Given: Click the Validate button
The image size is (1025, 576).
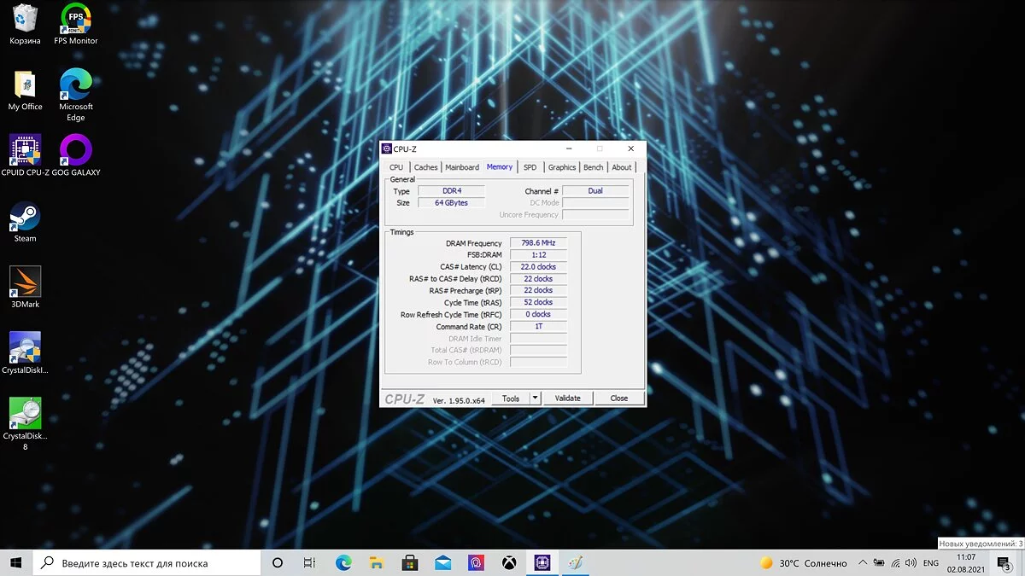Looking at the screenshot, I should (x=568, y=399).
